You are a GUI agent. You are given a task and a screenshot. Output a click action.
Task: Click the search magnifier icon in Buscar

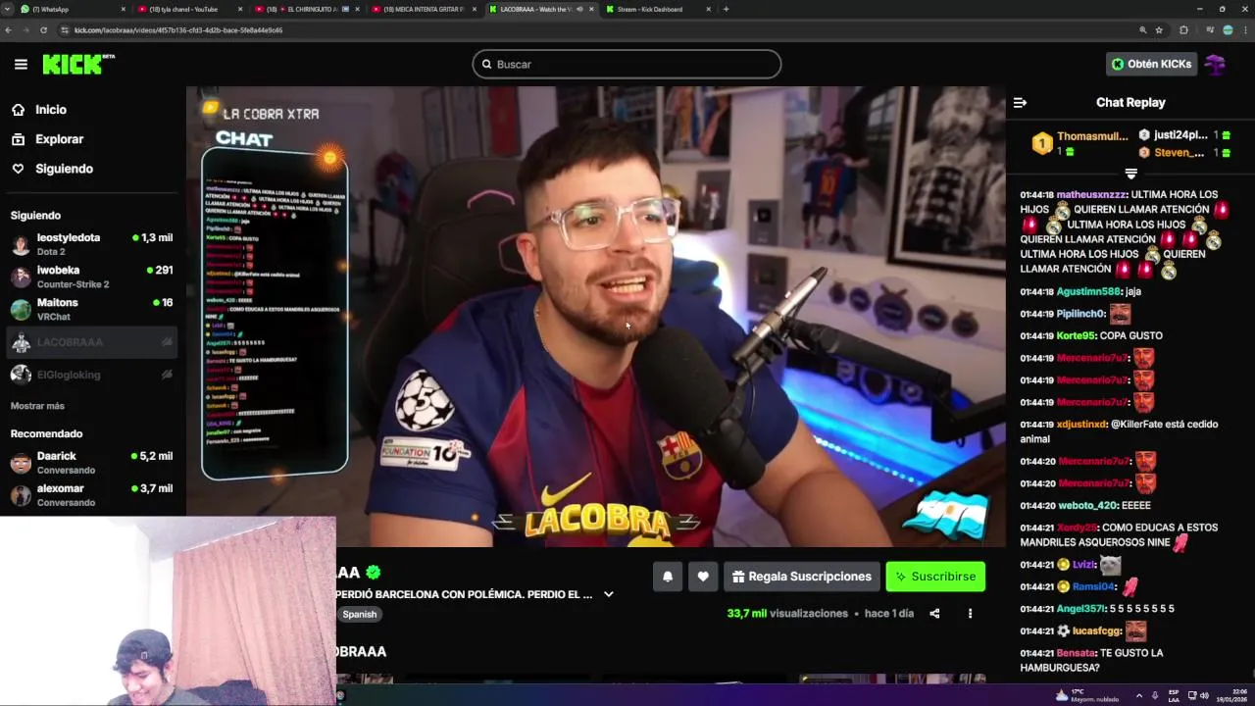(x=485, y=65)
